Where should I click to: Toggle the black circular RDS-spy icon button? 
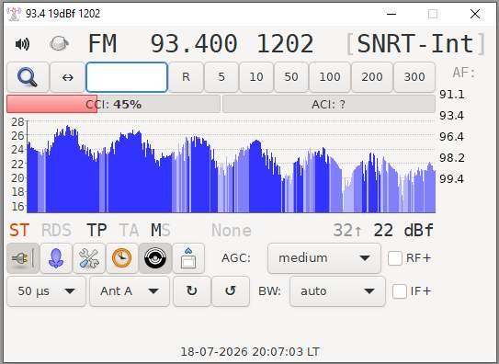pyautogui.click(x=155, y=258)
